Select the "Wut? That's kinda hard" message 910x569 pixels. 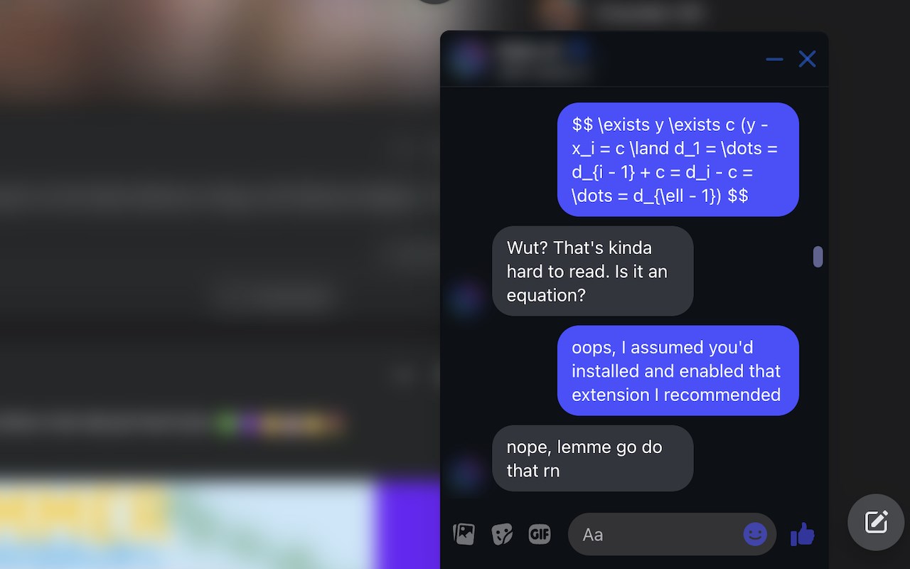592,271
